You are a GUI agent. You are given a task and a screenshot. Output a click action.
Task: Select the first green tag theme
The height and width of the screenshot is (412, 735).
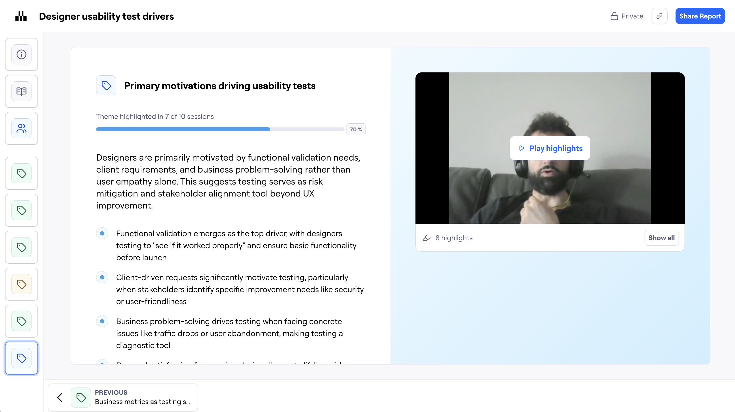21,173
